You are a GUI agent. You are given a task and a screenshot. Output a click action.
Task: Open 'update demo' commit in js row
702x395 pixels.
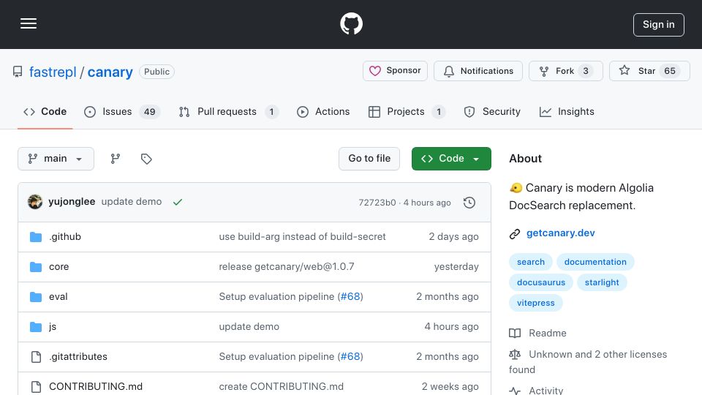pos(249,326)
